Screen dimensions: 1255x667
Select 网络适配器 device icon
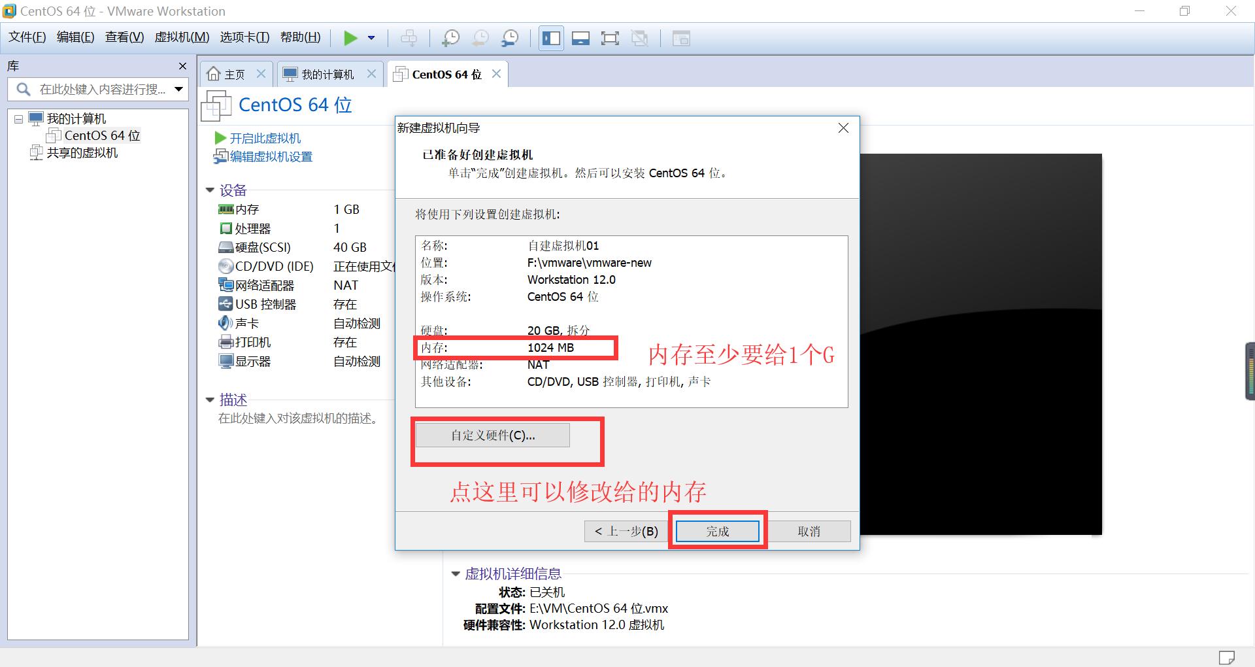226,285
